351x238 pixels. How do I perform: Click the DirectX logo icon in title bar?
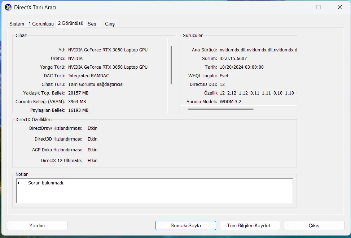[8, 7]
